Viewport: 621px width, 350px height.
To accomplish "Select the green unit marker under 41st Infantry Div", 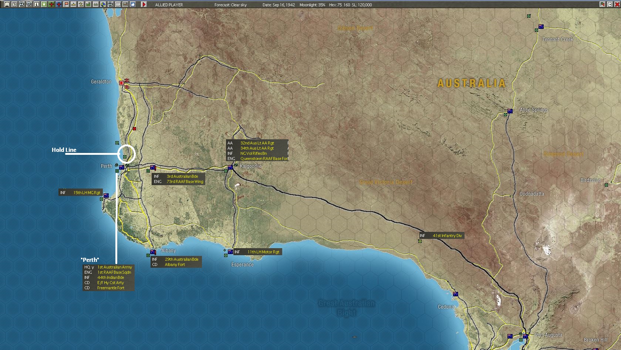I will tap(420, 241).
